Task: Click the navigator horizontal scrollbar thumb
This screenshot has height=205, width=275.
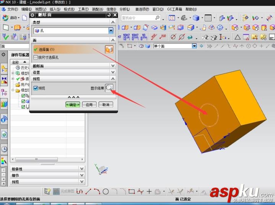Action: point(36,159)
